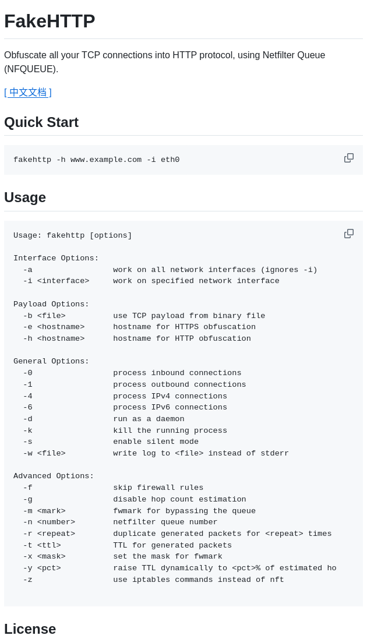Click the Advanced Options text
367x639 pixels.
pyautogui.click(x=54, y=476)
